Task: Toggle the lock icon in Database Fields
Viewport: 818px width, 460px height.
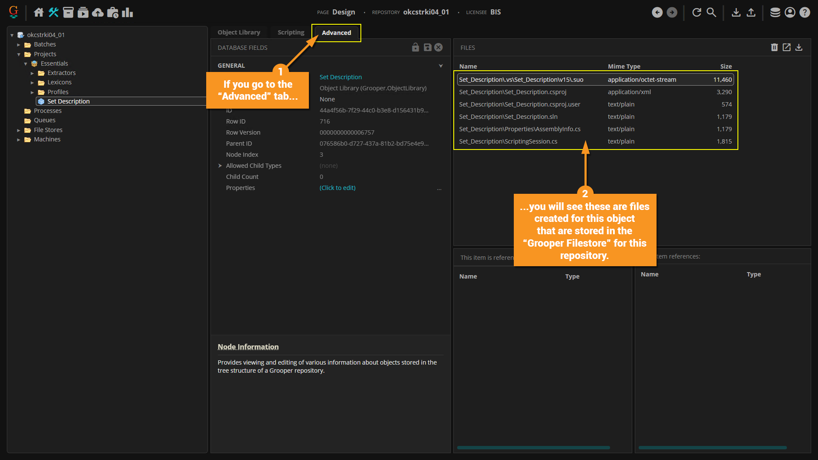Action: click(415, 47)
